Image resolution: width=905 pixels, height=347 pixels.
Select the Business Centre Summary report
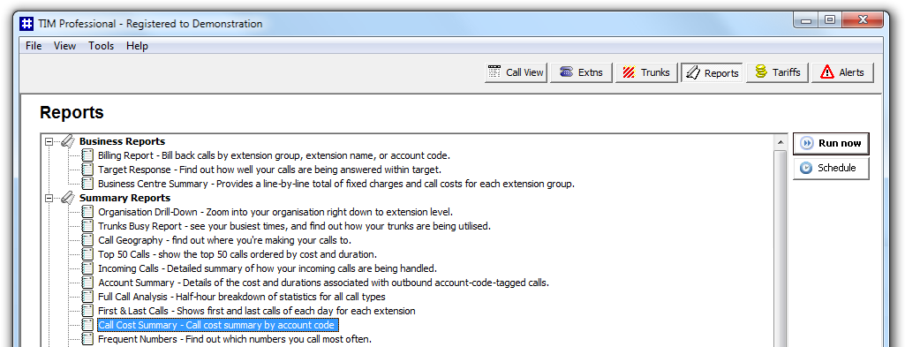(336, 184)
